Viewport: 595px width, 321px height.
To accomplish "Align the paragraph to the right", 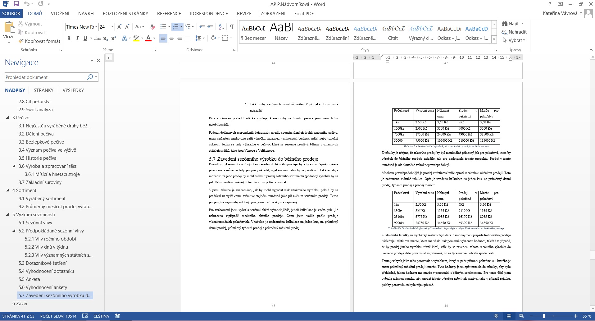I will click(179, 38).
